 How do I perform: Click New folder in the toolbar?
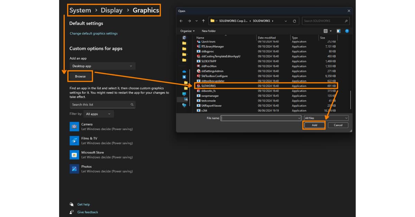coord(209,31)
